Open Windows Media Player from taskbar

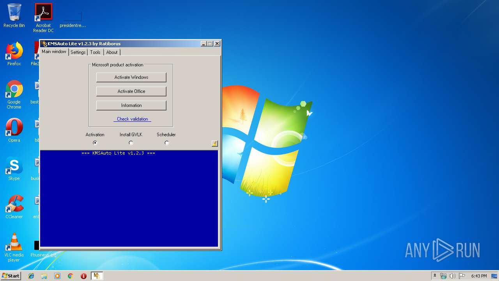pos(57,276)
